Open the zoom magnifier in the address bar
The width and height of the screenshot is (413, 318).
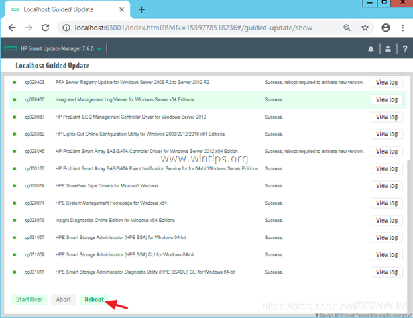(x=347, y=28)
